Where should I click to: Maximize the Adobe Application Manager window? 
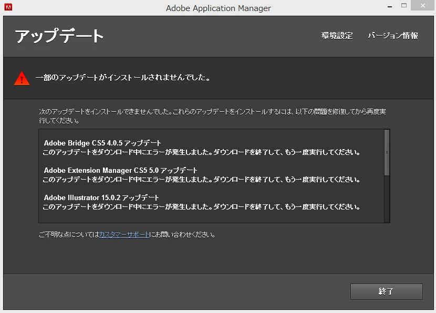pos(404,6)
